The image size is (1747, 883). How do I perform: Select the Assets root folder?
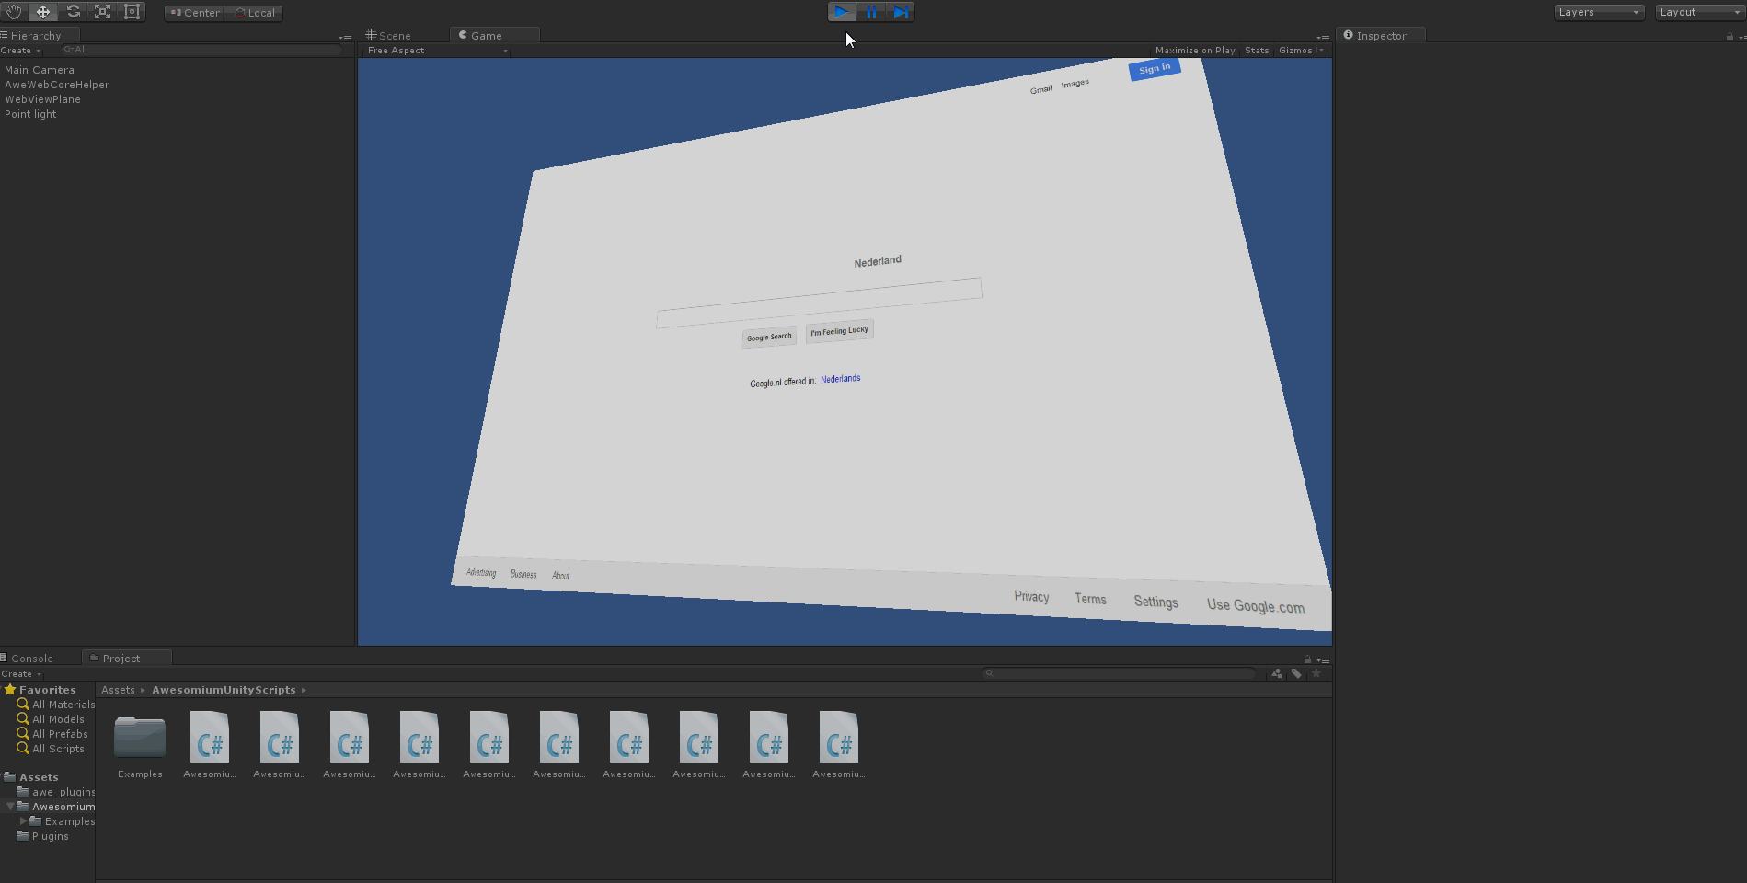pos(31,777)
